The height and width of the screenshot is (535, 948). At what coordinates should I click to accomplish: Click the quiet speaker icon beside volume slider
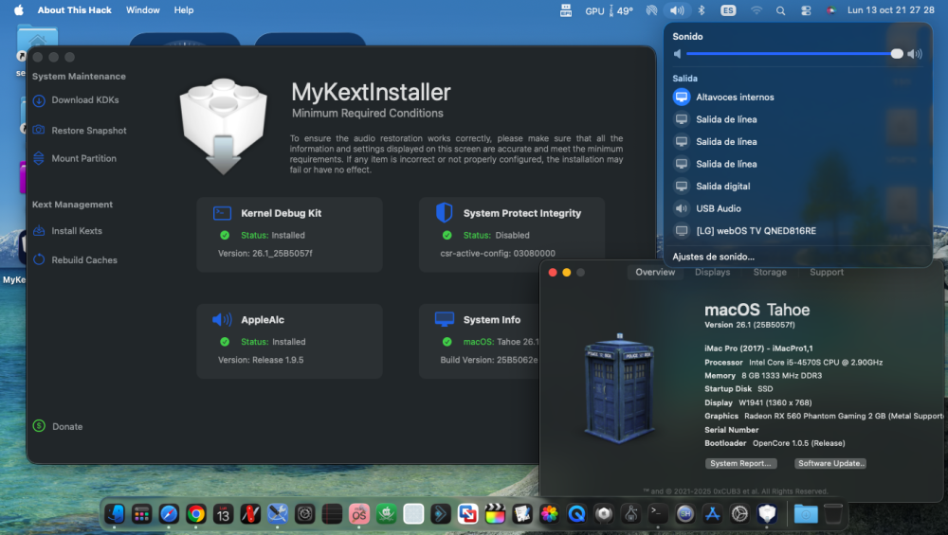677,54
